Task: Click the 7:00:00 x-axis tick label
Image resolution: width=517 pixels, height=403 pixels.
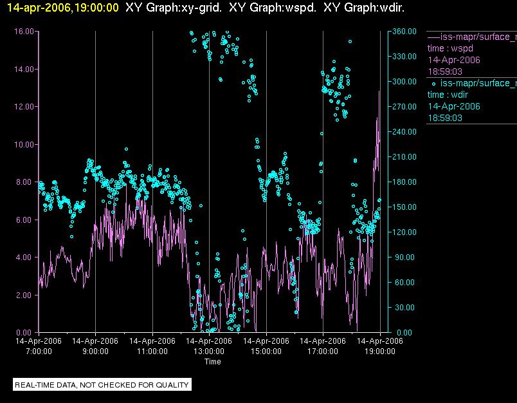Action: tap(39, 351)
